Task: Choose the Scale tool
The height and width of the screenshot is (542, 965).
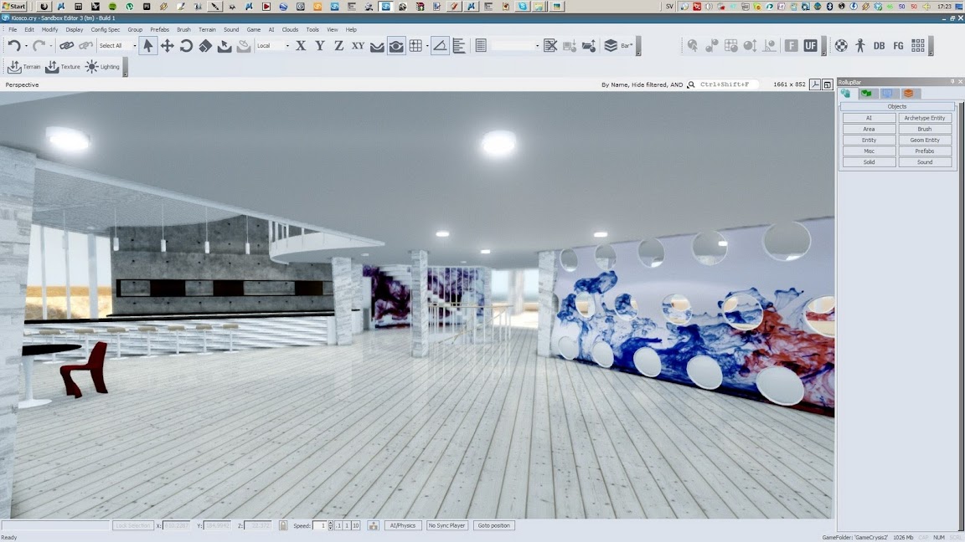Action: point(205,45)
